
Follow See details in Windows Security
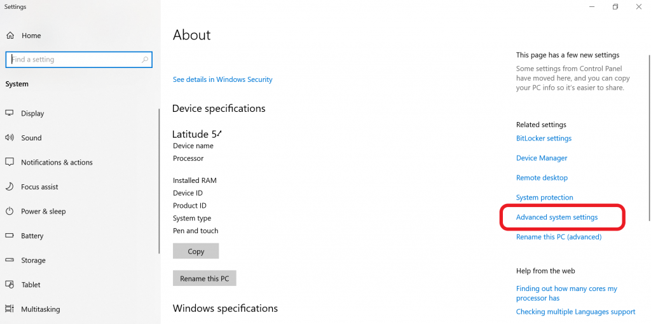pos(223,79)
